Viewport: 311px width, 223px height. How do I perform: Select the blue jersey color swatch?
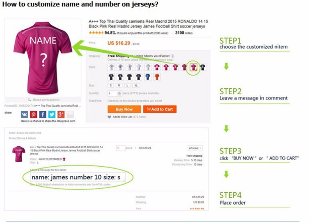(148, 77)
